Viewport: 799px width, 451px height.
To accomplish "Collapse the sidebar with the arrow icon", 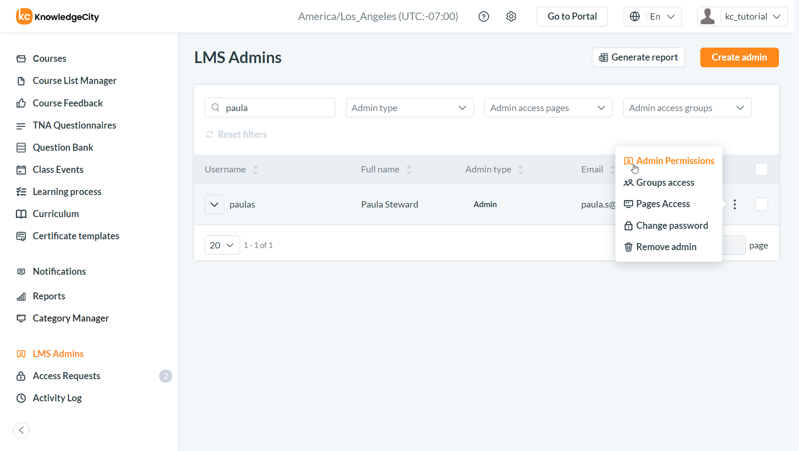I will tap(21, 430).
